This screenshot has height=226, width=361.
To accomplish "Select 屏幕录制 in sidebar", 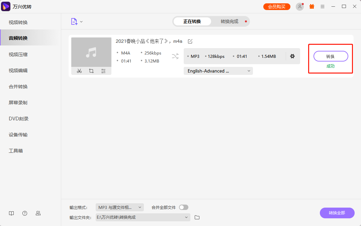I will [18, 103].
